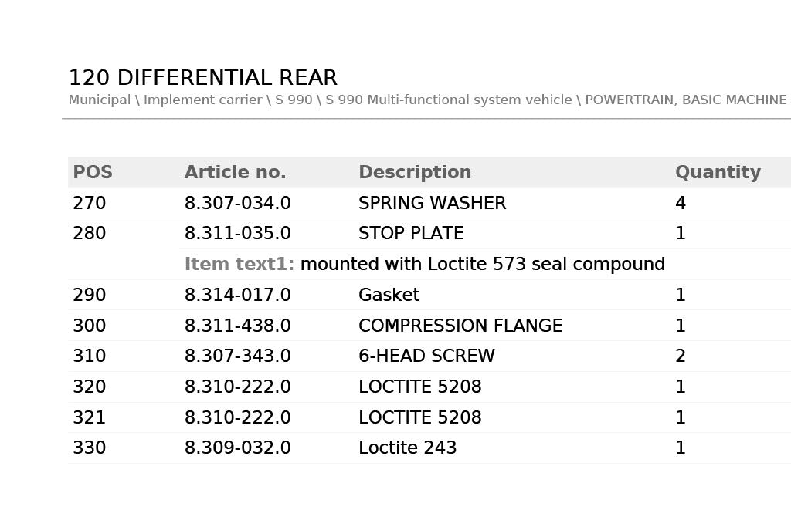Click the Description column header
The image size is (791, 510).
tap(415, 173)
